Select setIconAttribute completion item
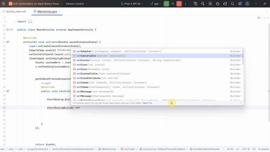The height and width of the screenshot is (152, 270). (x=157, y=78)
